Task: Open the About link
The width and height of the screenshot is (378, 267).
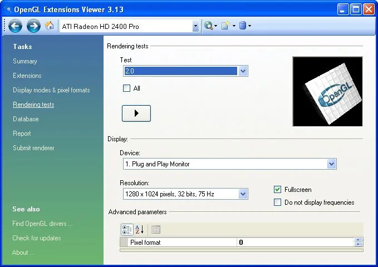Action: pyautogui.click(x=23, y=253)
